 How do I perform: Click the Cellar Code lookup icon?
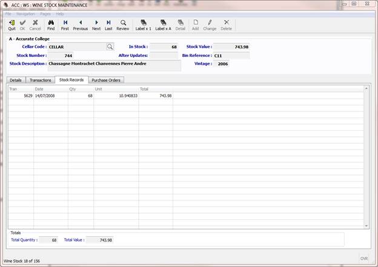[110, 47]
